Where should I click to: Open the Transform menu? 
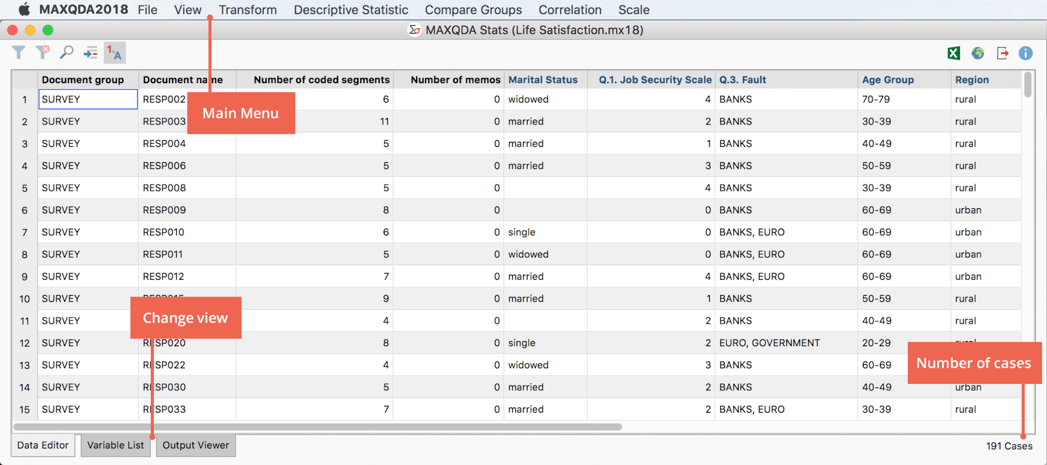[248, 10]
